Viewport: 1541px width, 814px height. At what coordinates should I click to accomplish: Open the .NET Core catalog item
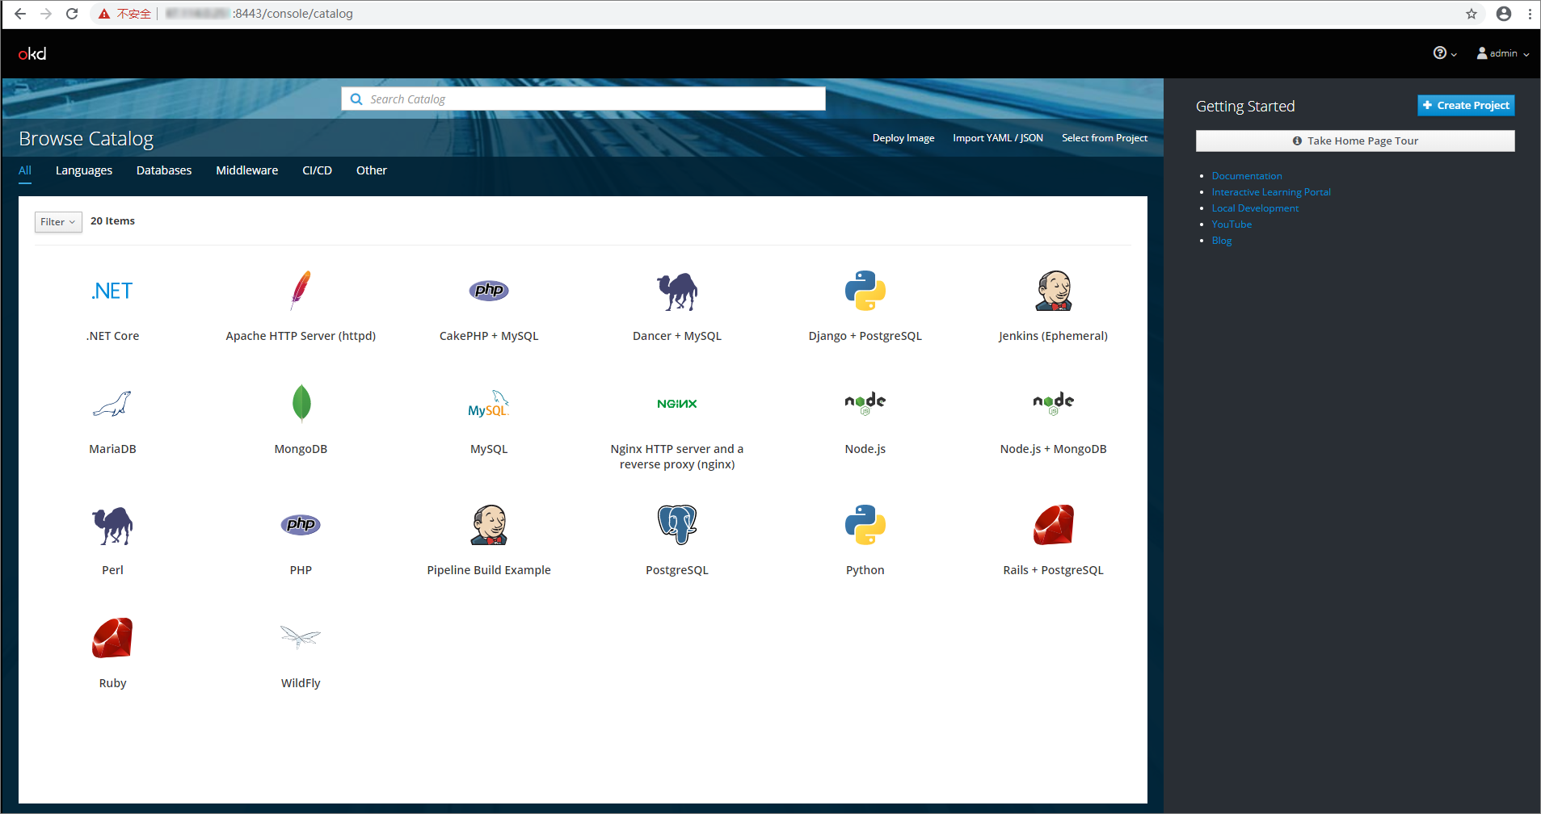pyautogui.click(x=112, y=305)
